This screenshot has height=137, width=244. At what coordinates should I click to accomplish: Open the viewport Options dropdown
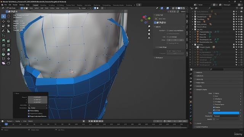click(184, 11)
